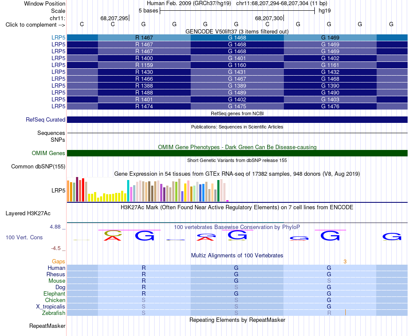The image size is (408, 336).
Task: Click the SNPs track label
Action: 58,140
